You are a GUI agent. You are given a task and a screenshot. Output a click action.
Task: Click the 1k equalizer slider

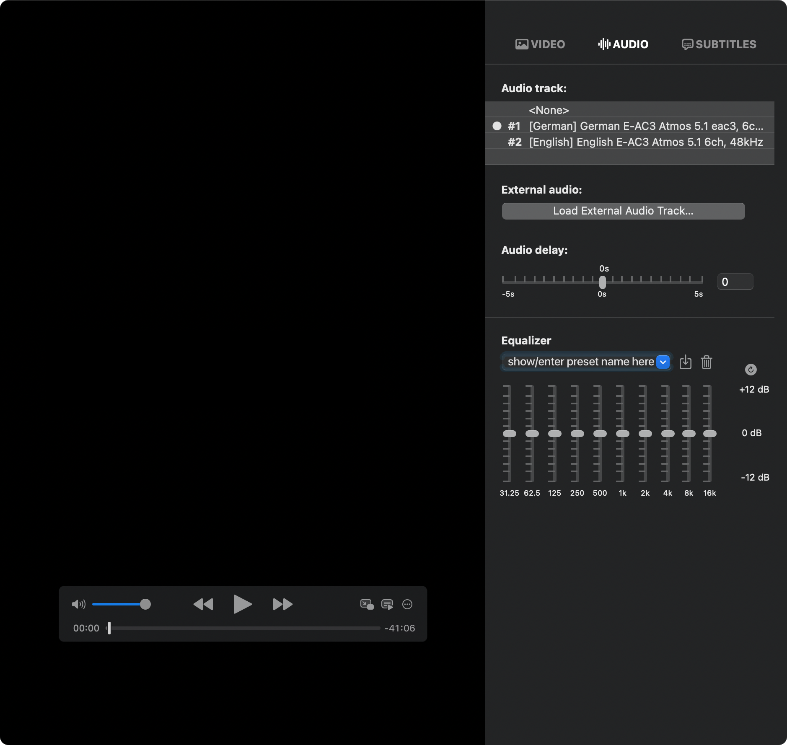click(x=623, y=434)
